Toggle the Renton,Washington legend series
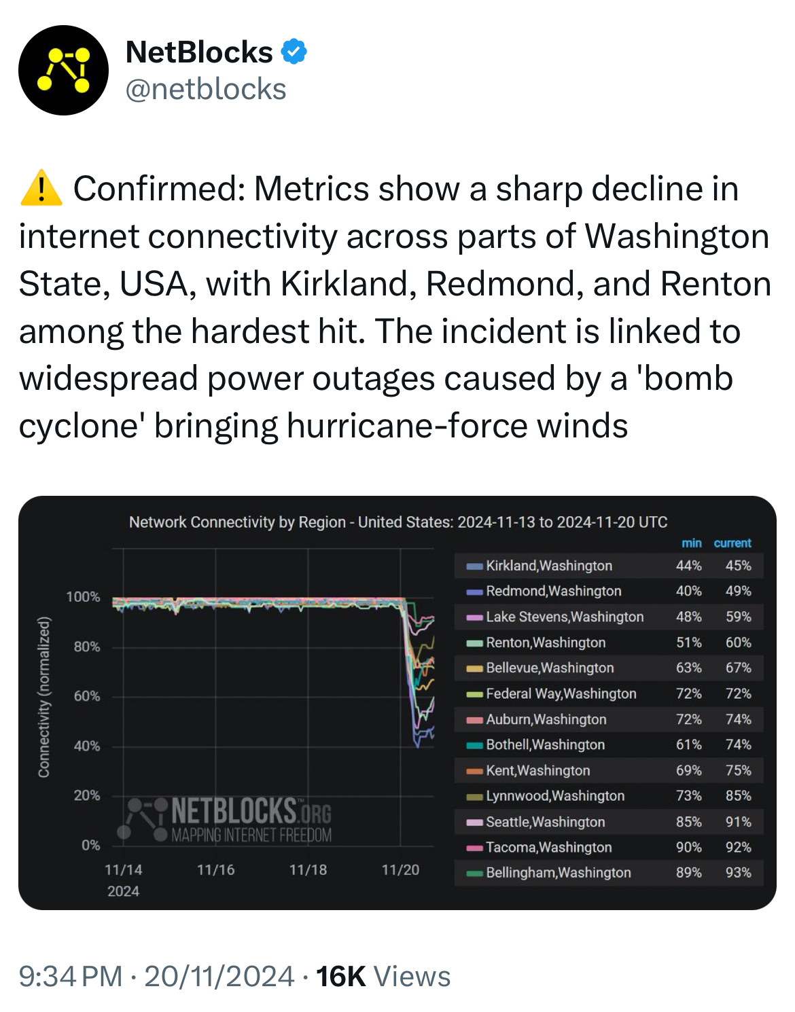This screenshot has width=795, height=1012. 609,643
